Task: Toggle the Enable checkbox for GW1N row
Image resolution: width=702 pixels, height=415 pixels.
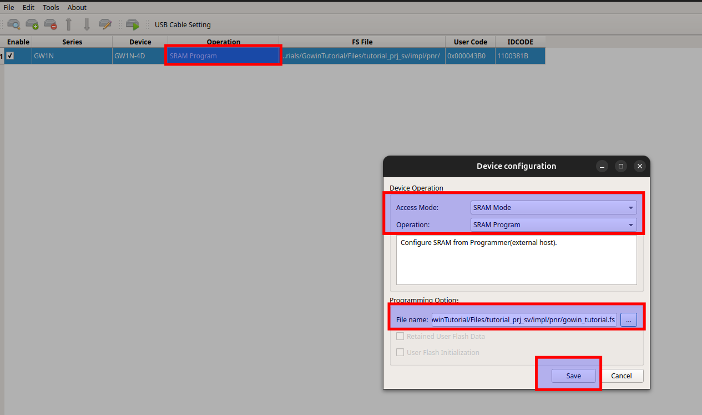Action: click(10, 56)
